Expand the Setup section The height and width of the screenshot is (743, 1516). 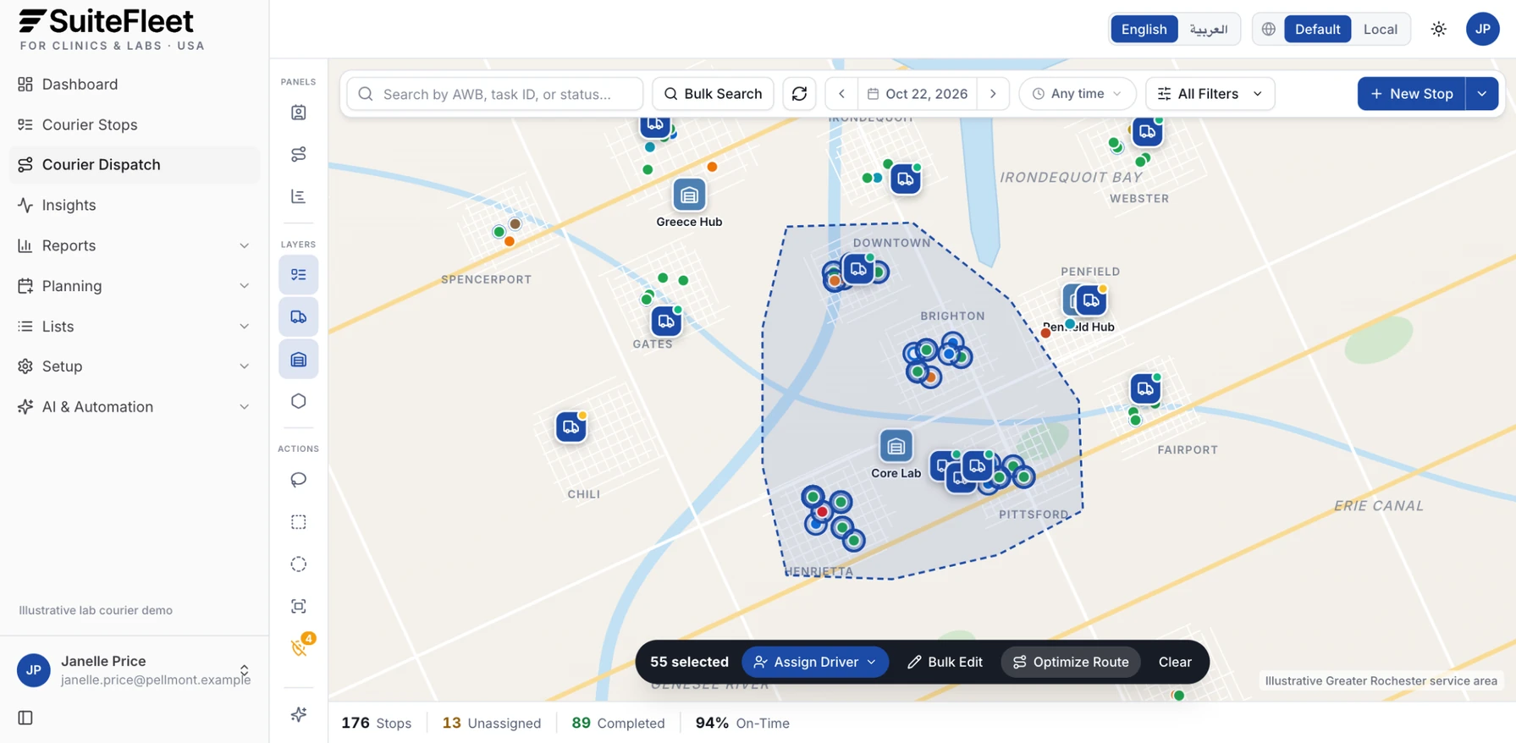pos(135,366)
